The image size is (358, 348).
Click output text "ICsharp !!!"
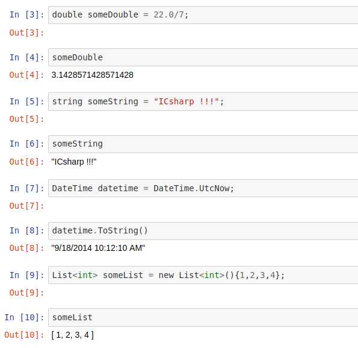(x=74, y=162)
